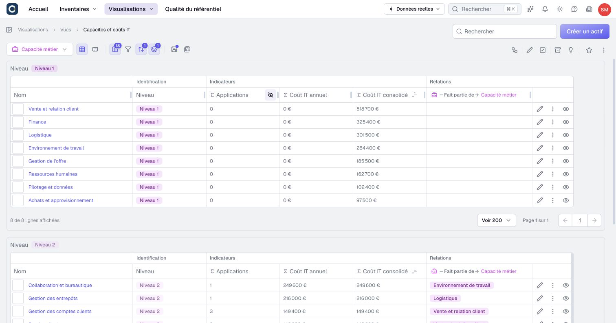This screenshot has height=323, width=616.
Task: Open organization building icon
Action: 589,9
